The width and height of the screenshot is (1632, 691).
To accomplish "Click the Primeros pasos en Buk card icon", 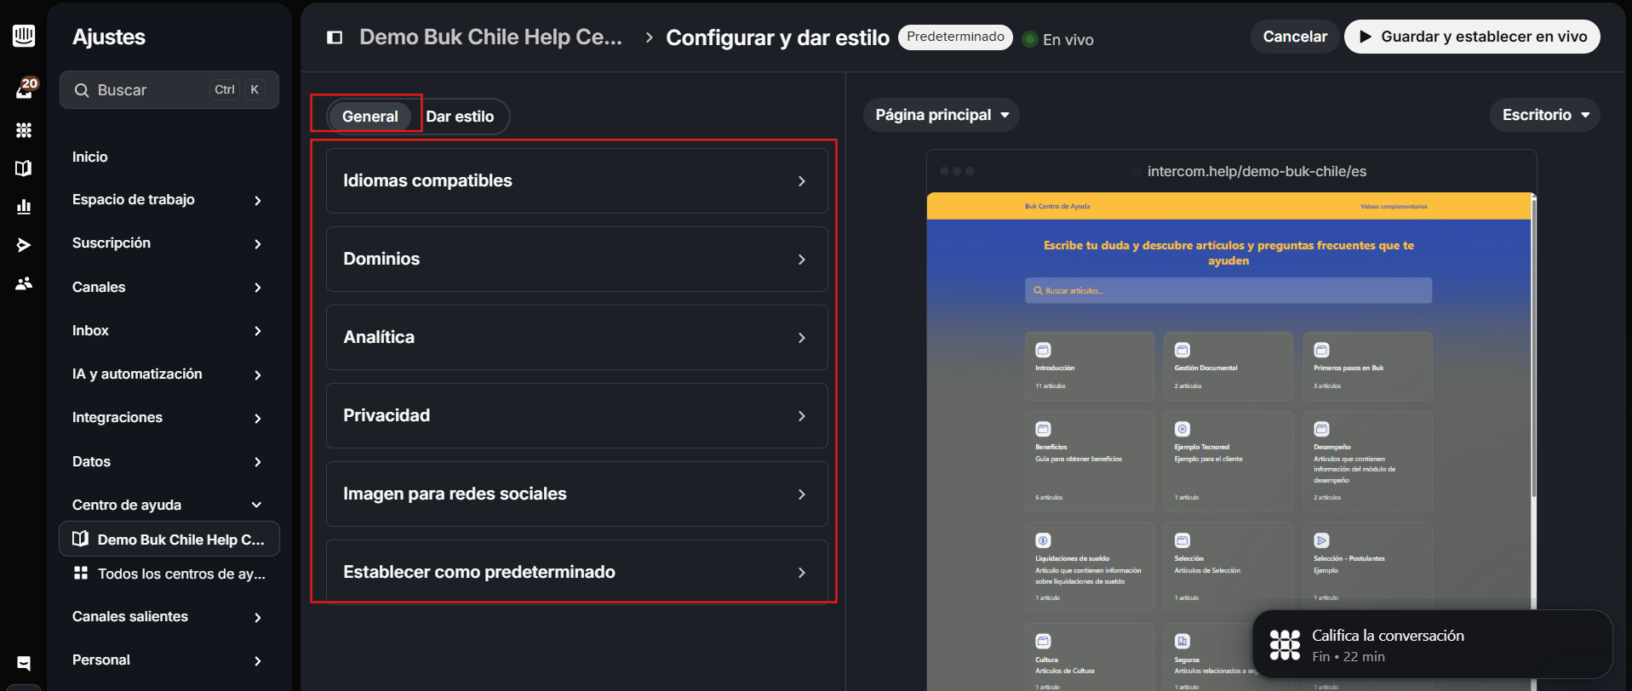I will (x=1321, y=350).
